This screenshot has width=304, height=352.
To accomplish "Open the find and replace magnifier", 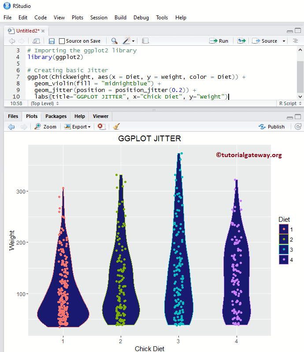I will pyautogui.click(x=114, y=41).
